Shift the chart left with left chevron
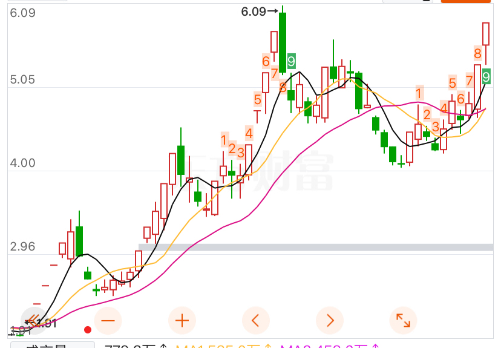 (255, 321)
